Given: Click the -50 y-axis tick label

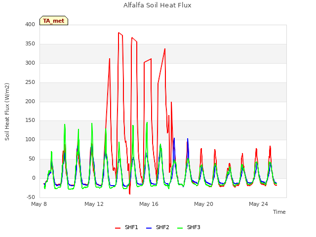Looking at the screenshot, I should (31, 197).
